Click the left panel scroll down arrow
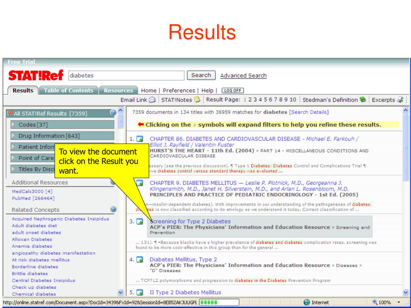The image size is (411, 308). 120,292
